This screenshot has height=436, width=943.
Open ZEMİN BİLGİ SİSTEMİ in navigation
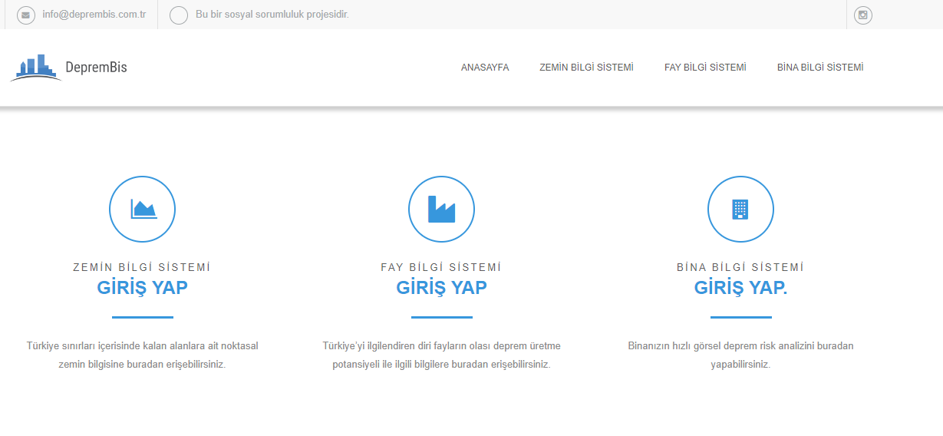tap(586, 68)
